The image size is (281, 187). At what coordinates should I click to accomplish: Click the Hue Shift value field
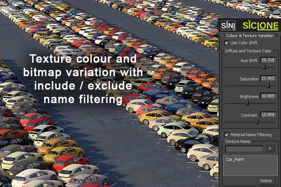coord(268,60)
